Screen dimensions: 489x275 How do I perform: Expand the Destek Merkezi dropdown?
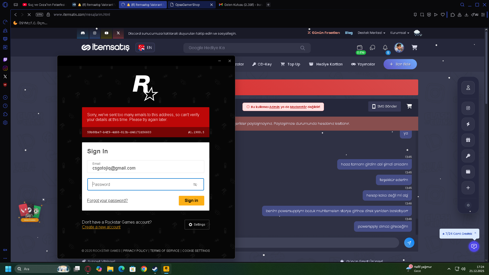[x=371, y=33]
